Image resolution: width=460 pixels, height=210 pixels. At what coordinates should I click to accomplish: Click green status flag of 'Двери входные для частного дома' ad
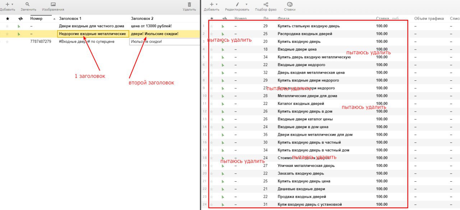point(19,26)
